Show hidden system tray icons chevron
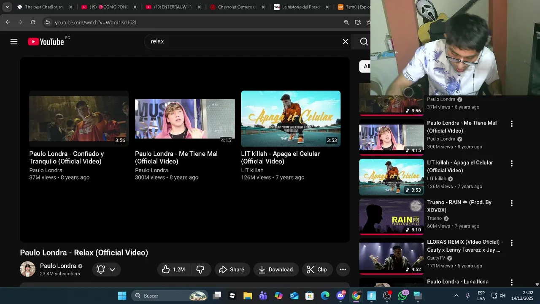The height and width of the screenshot is (304, 540). coord(456,296)
